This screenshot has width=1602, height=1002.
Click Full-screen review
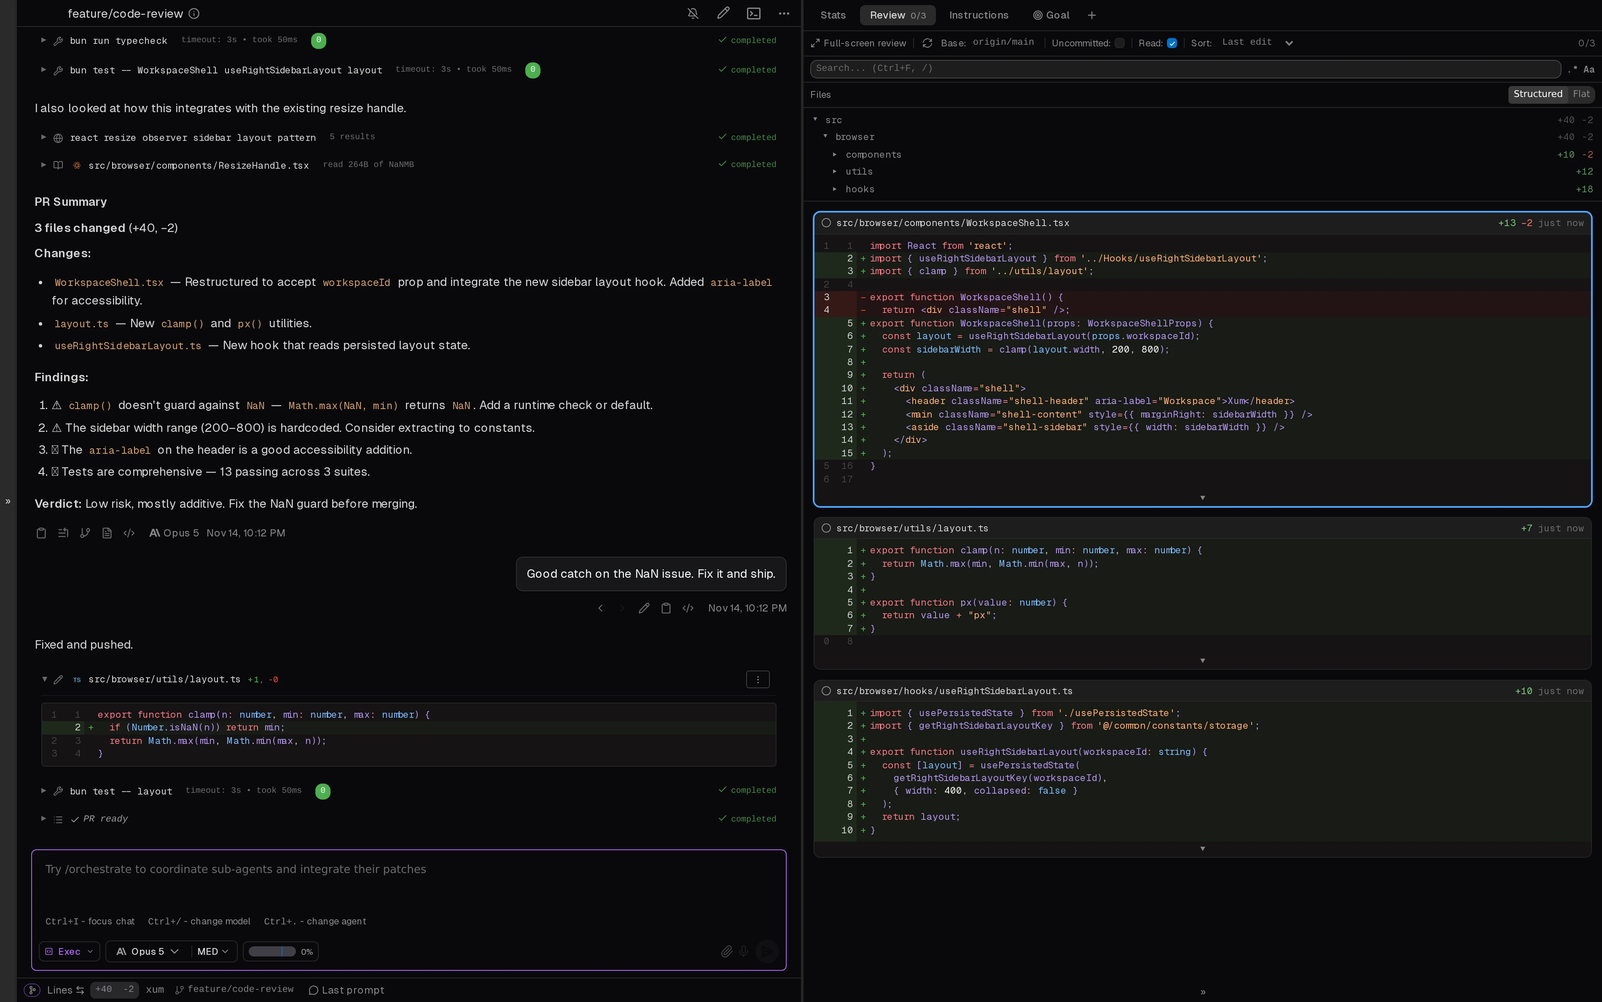point(859,43)
